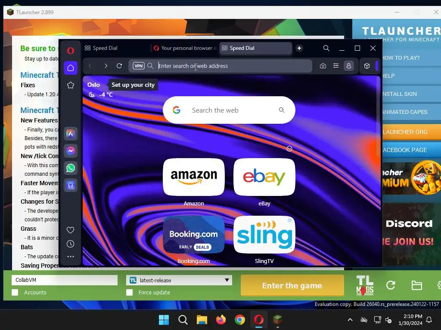The width and height of the screenshot is (441, 330).
Task: Open the three-dots sidebar setup menu
Action: point(71,257)
